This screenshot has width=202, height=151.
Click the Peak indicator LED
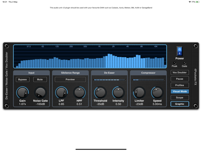pos(175,63)
